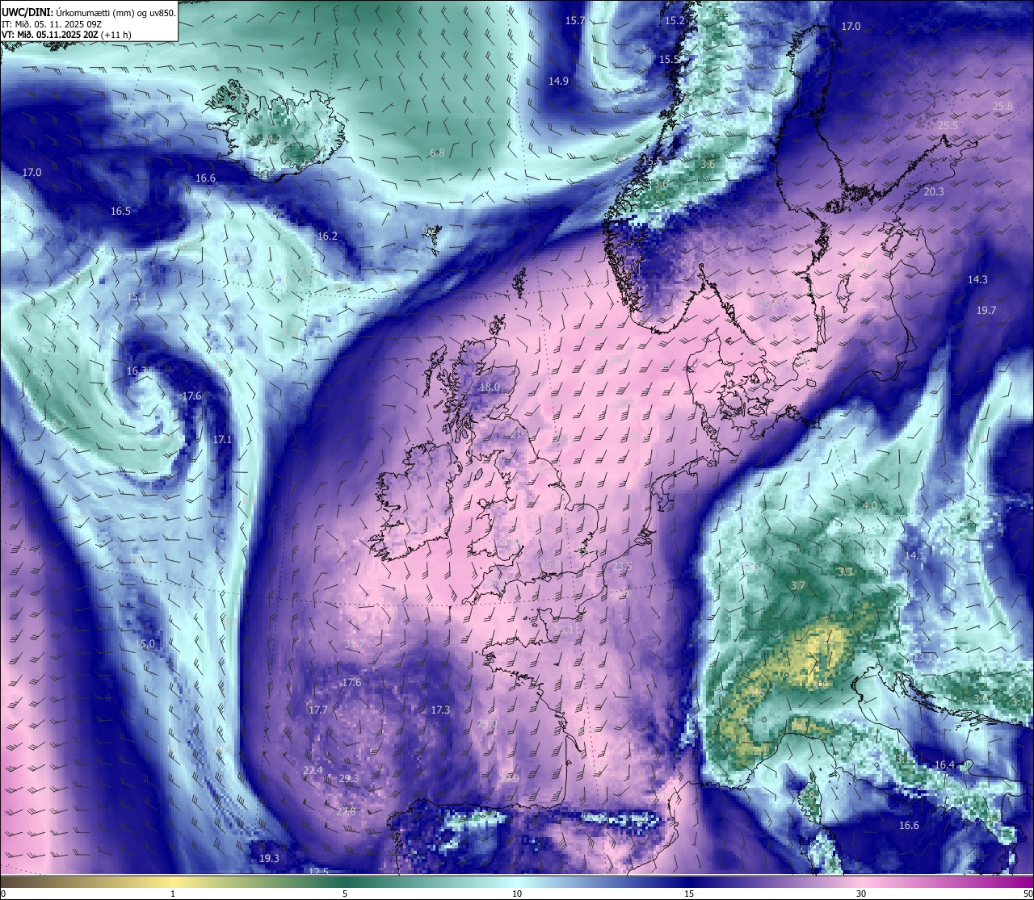The image size is (1034, 900).
Task: Click the yellow section of the color scale
Action: pyautogui.click(x=173, y=881)
